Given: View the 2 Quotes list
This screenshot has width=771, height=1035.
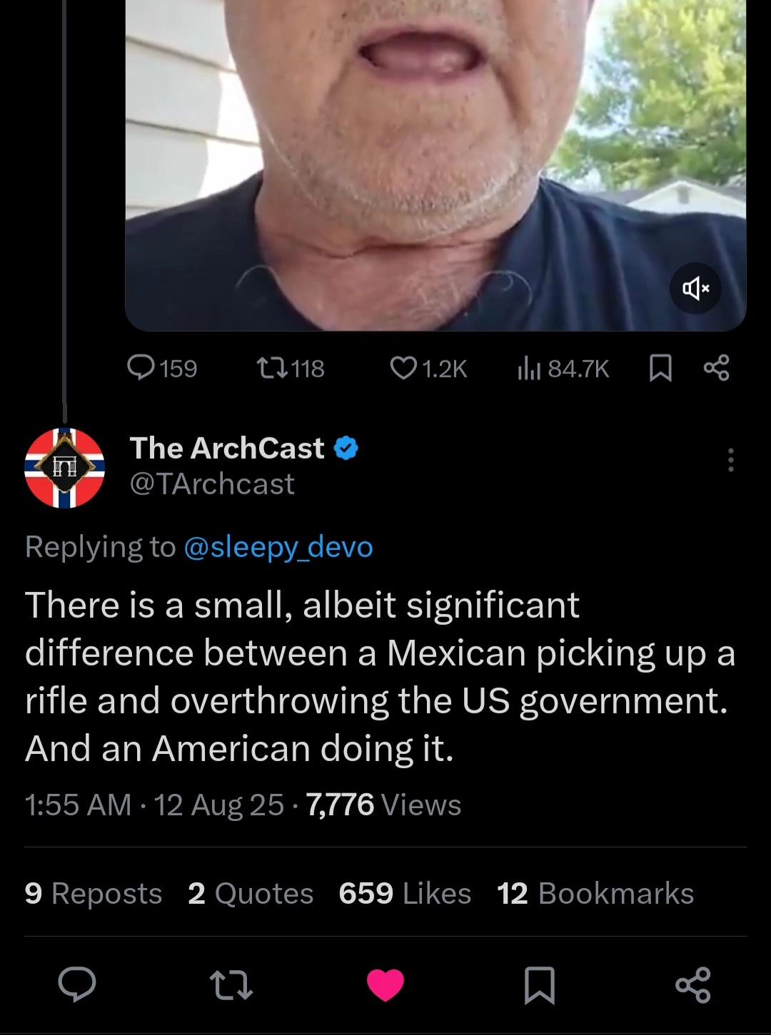Looking at the screenshot, I should coord(251,893).
